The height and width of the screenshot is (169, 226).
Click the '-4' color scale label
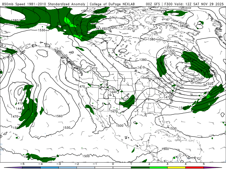pyautogui.click(x=40, y=164)
